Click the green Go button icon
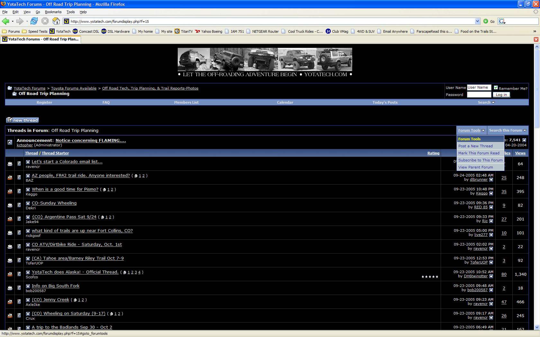This screenshot has height=337, width=540. (486, 21)
